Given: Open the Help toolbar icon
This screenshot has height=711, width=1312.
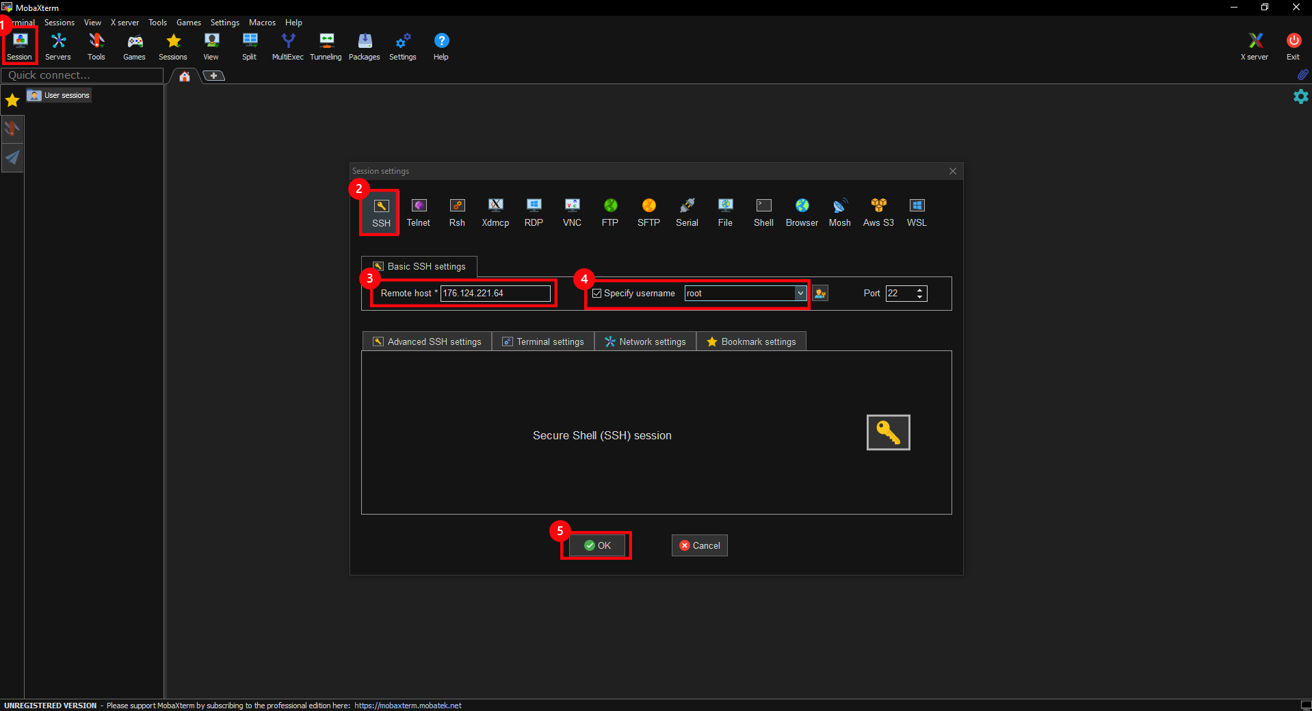Looking at the screenshot, I should [x=441, y=46].
